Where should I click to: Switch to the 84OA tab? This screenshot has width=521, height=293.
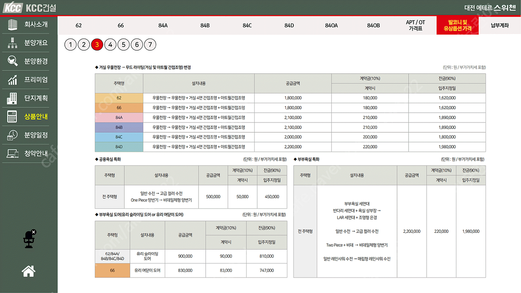(331, 25)
